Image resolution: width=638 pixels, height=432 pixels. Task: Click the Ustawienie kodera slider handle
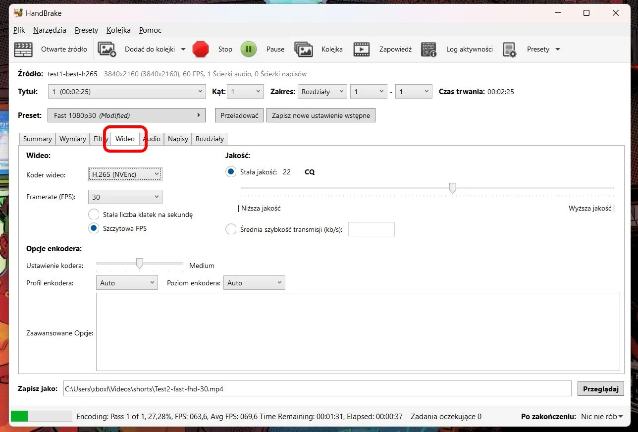pyautogui.click(x=140, y=263)
